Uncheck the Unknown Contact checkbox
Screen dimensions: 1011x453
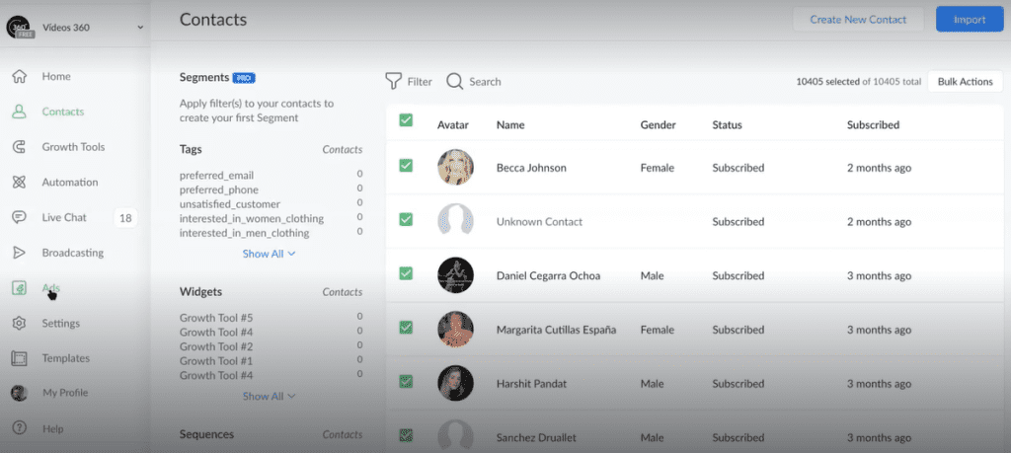tap(406, 220)
